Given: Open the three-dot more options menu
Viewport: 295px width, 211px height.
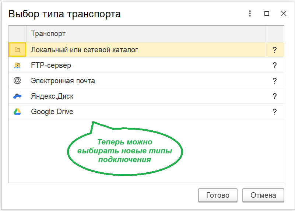Looking at the screenshot, I should [250, 14].
